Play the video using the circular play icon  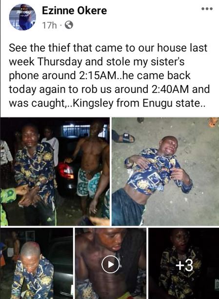tap(110, 264)
